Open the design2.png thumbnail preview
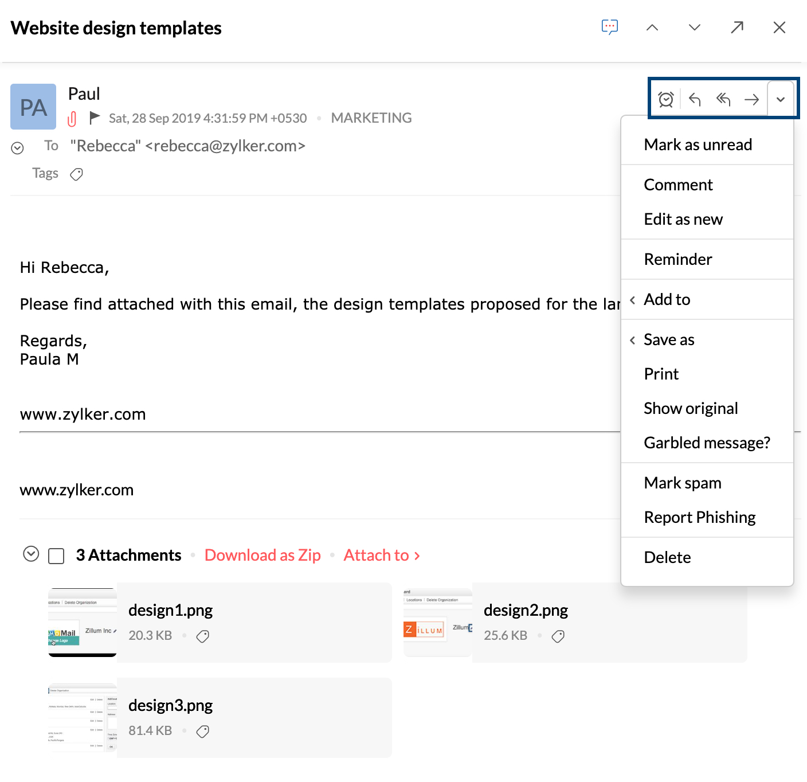 point(438,623)
